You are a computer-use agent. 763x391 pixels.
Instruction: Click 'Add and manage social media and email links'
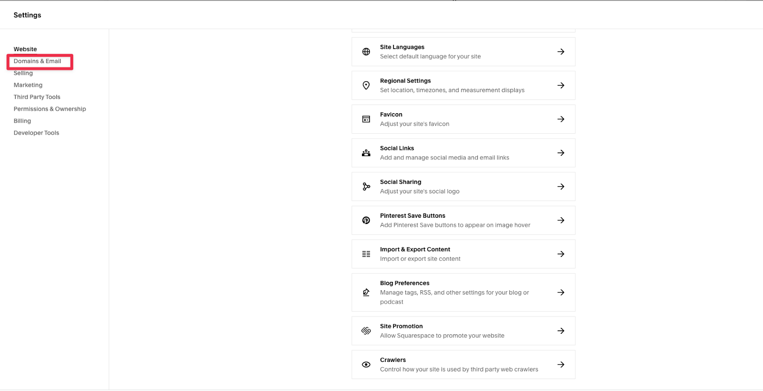(444, 158)
